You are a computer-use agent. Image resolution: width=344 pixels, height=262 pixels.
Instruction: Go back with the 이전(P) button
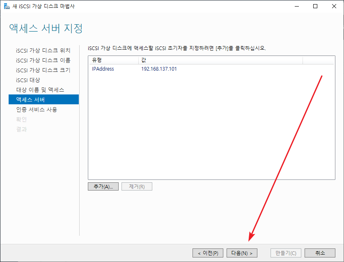pos(208,253)
